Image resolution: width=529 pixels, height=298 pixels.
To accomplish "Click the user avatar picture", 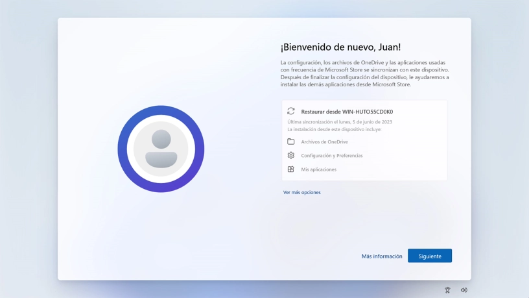I will (161, 149).
